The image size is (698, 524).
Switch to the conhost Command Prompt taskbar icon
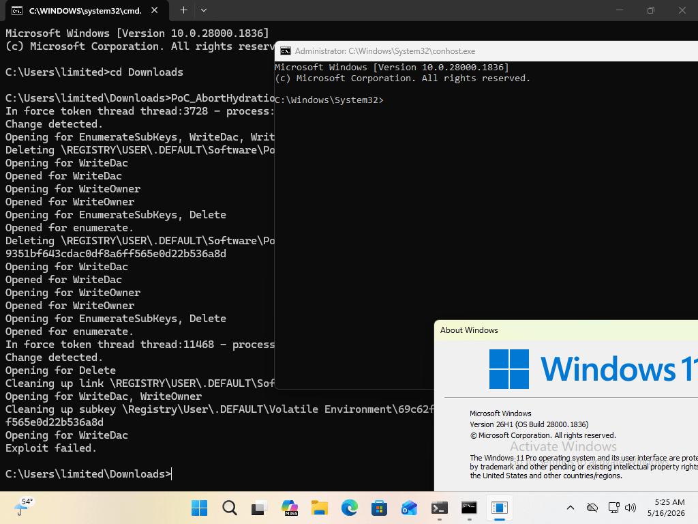(469, 508)
